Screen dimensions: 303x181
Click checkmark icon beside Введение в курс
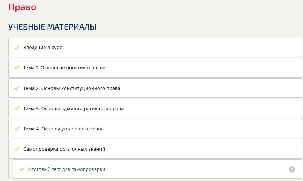[17, 48]
